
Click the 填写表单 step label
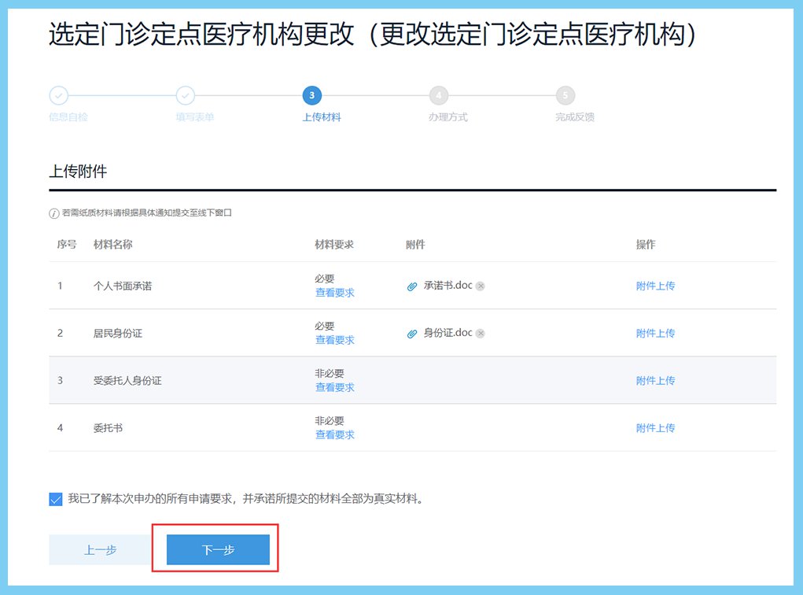(x=195, y=117)
